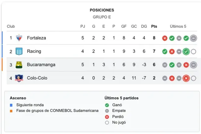Click Racing's empty not-played circle
Viewport: 201px width, 134px height.
point(194,51)
